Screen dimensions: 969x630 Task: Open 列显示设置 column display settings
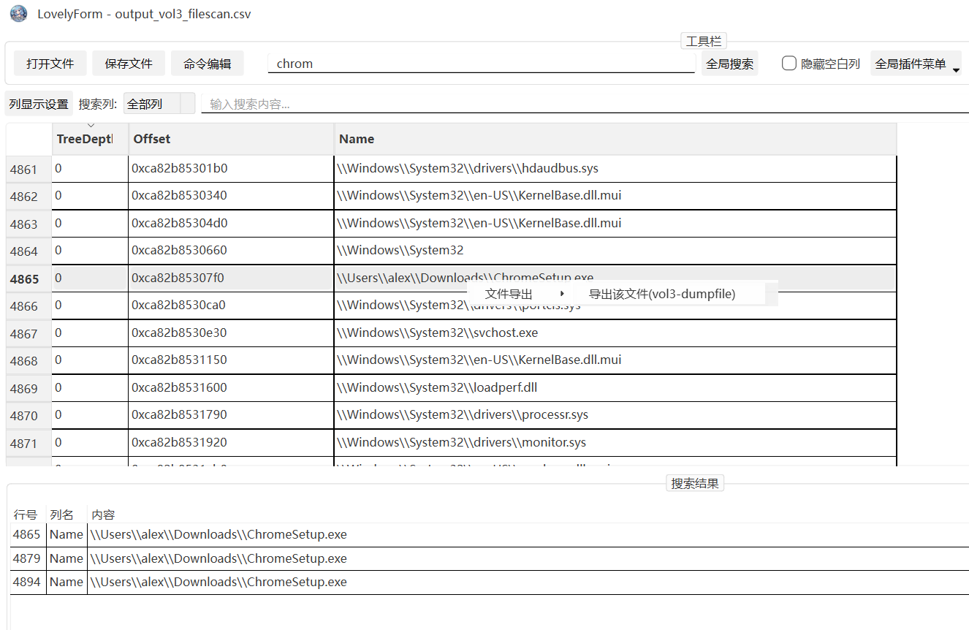tap(39, 104)
